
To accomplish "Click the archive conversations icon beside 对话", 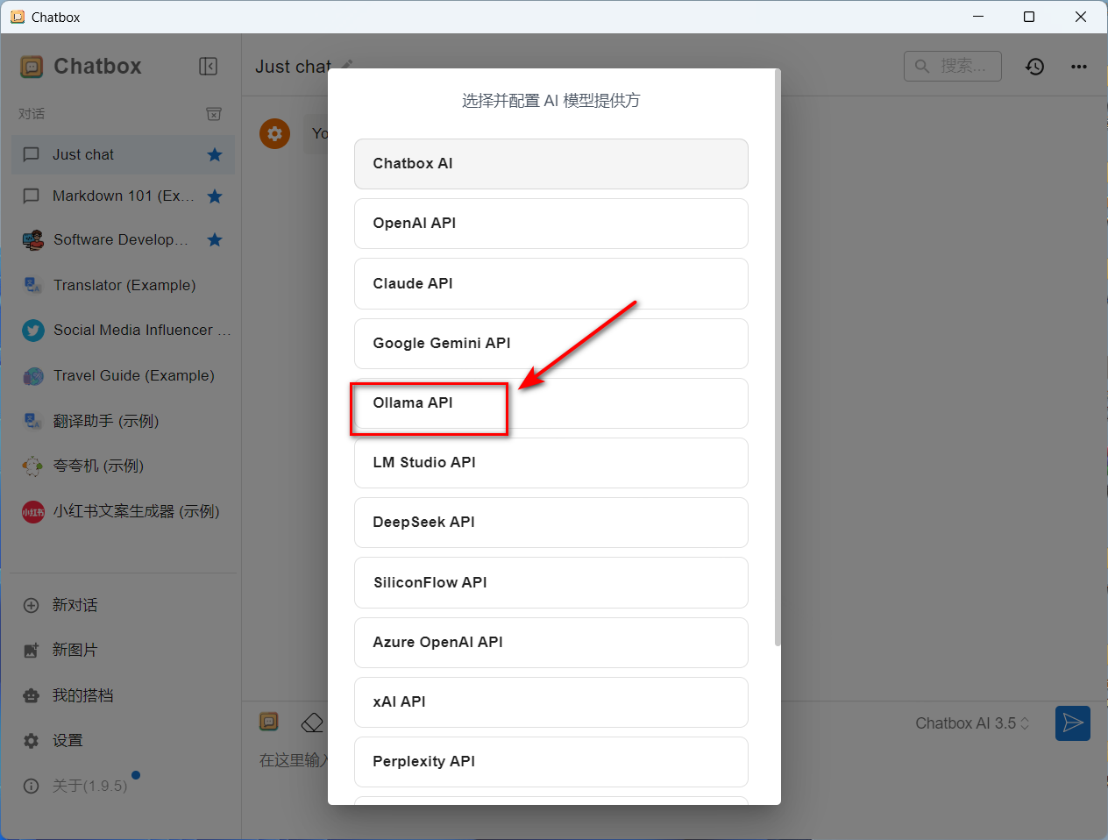I will (214, 114).
